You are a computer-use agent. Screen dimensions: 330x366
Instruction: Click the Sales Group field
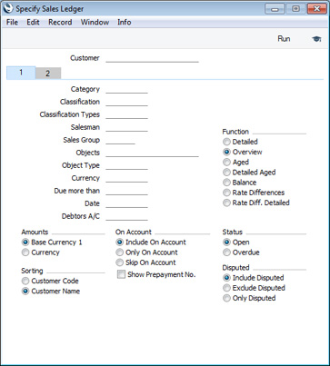tap(120, 140)
